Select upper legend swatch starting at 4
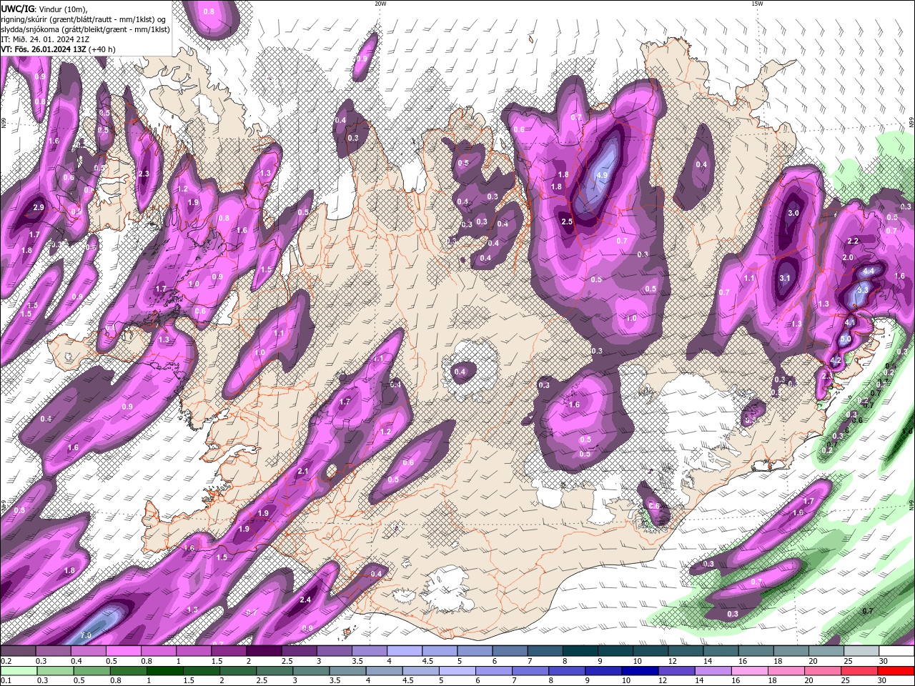This screenshot has height=686, width=915. point(405,651)
